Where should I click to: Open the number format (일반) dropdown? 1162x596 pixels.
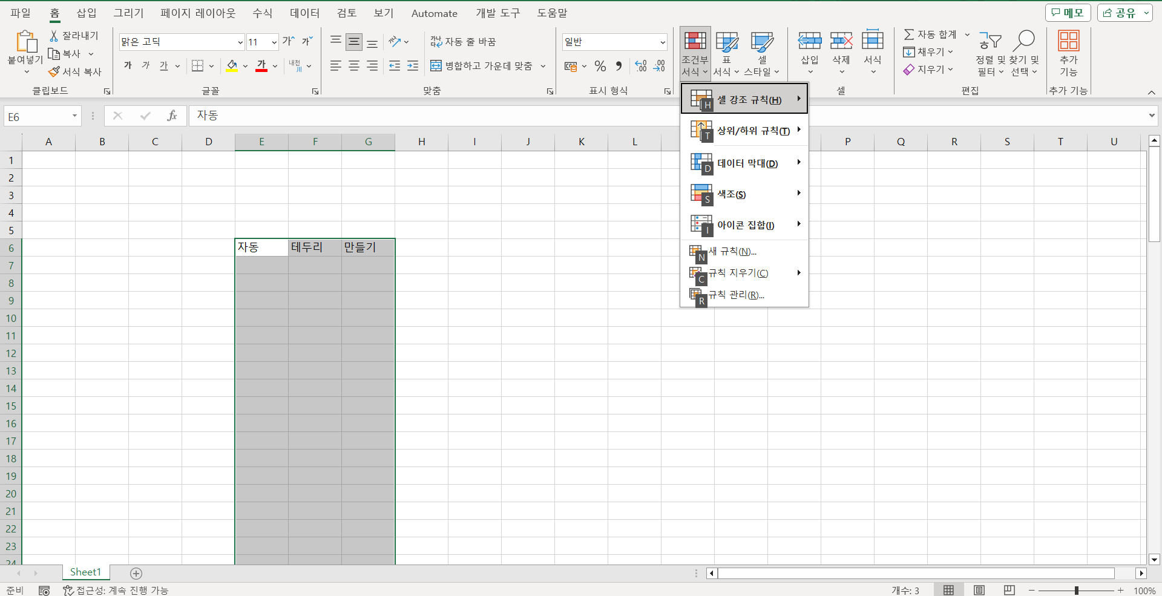coord(663,42)
